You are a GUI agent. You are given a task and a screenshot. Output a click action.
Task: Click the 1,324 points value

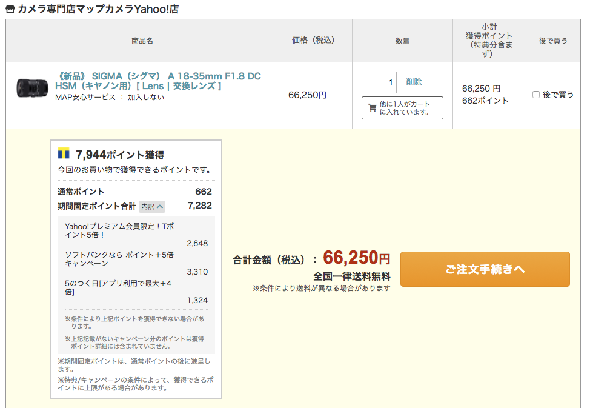pos(197,300)
